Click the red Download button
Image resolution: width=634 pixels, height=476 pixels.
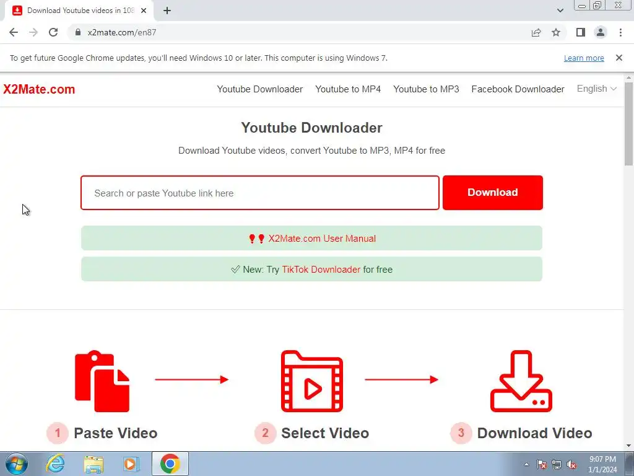point(492,193)
